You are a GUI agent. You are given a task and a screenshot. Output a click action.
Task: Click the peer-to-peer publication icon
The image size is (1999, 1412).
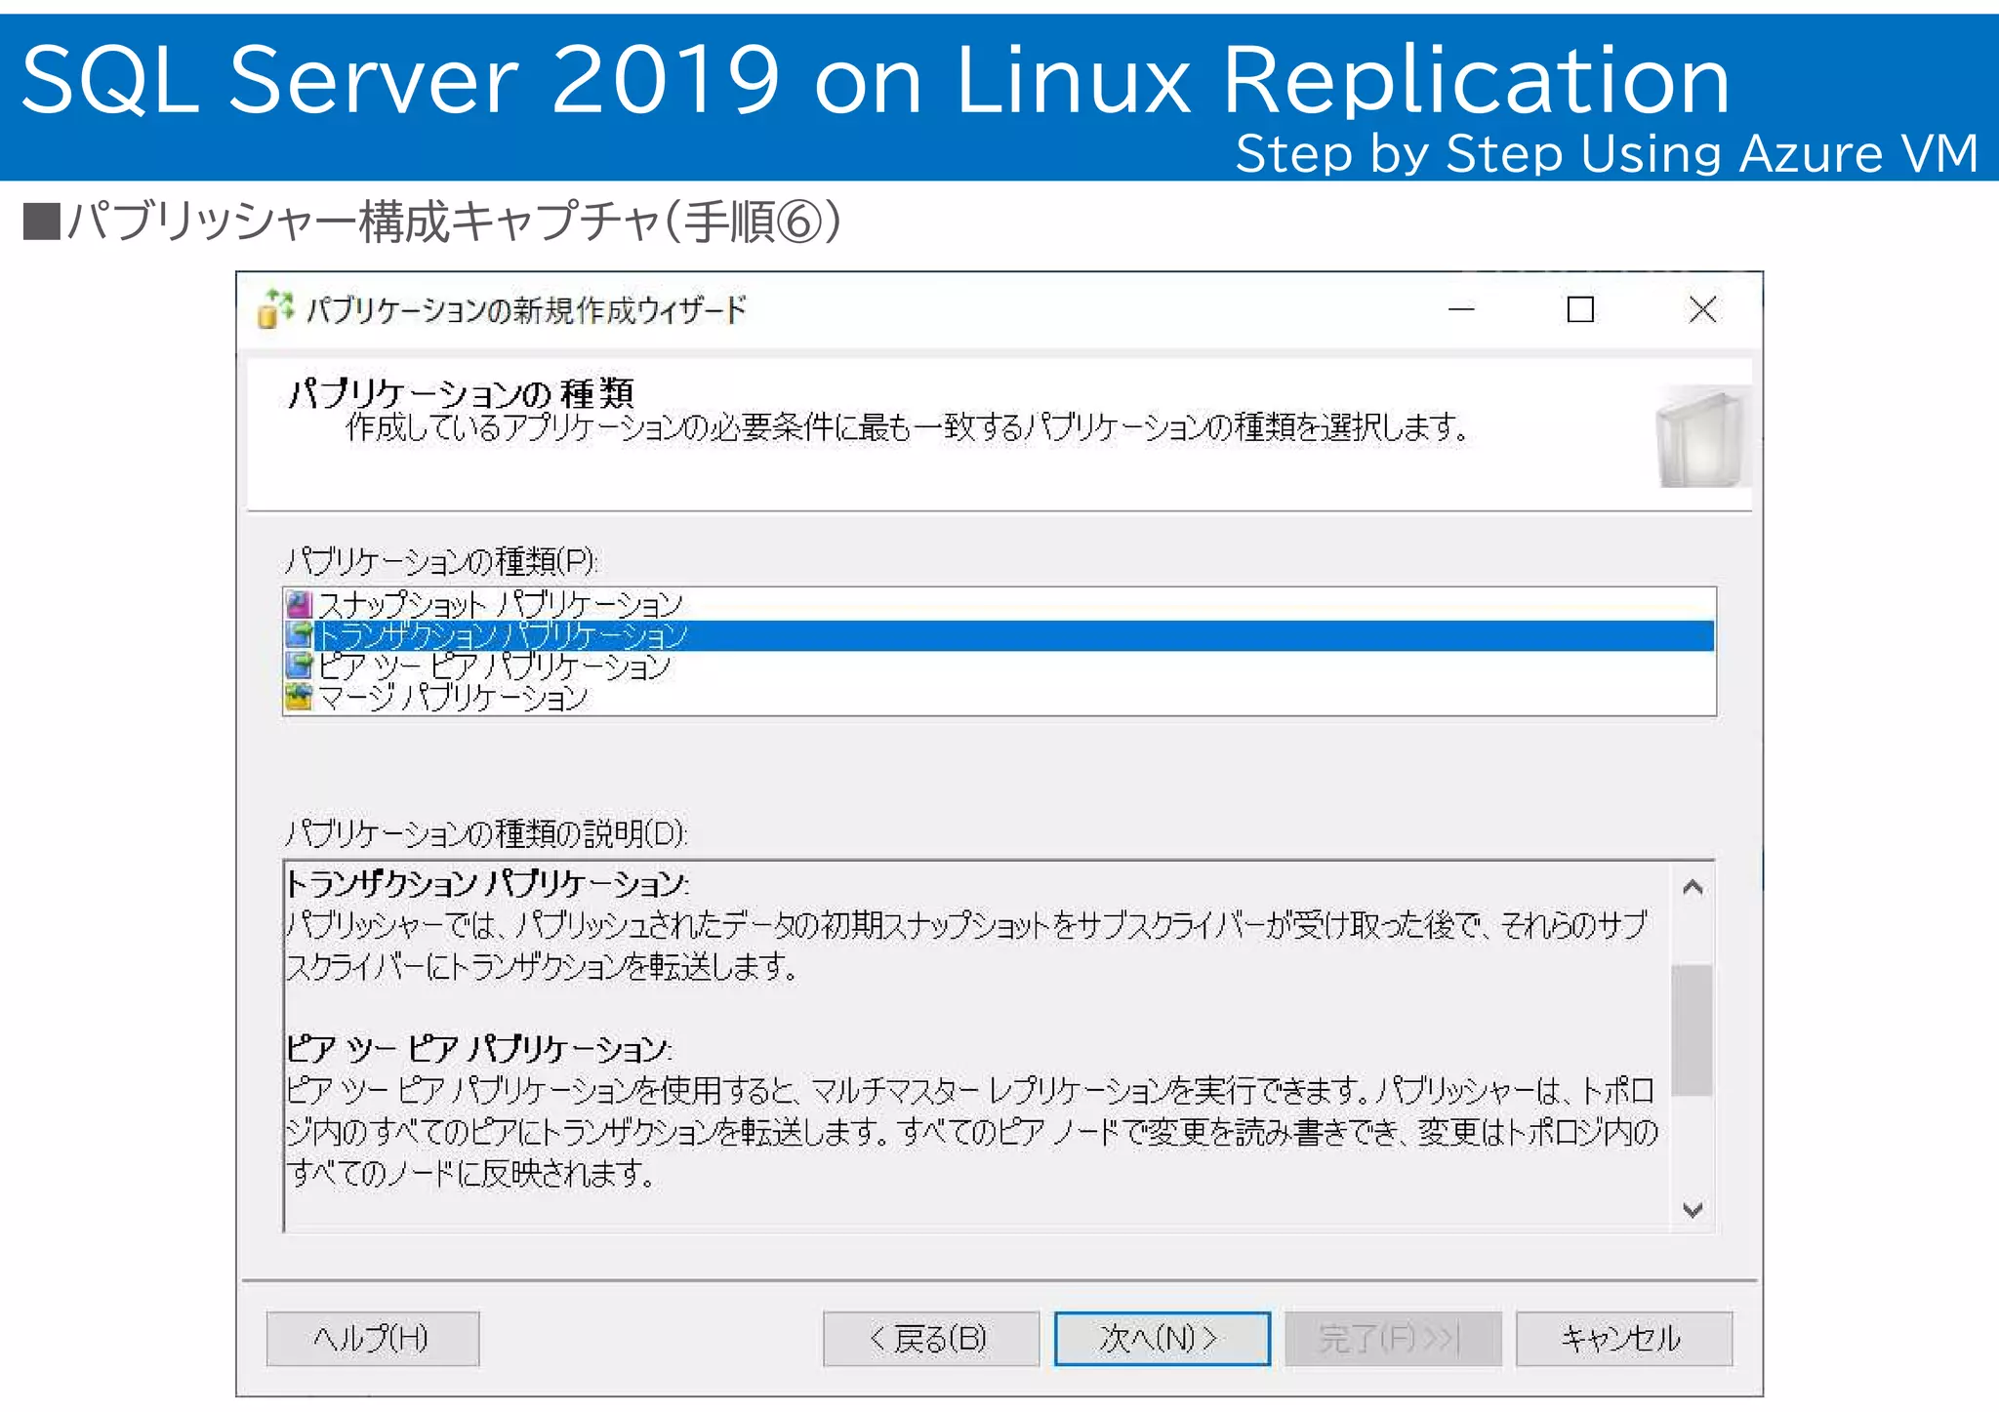tap(299, 666)
